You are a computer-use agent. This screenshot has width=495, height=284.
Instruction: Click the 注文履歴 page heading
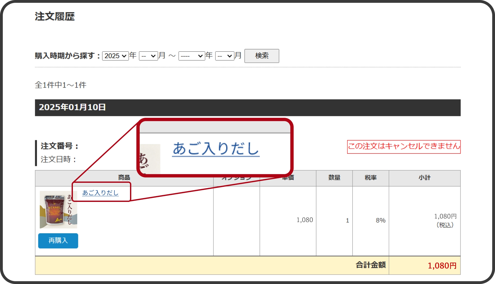55,17
